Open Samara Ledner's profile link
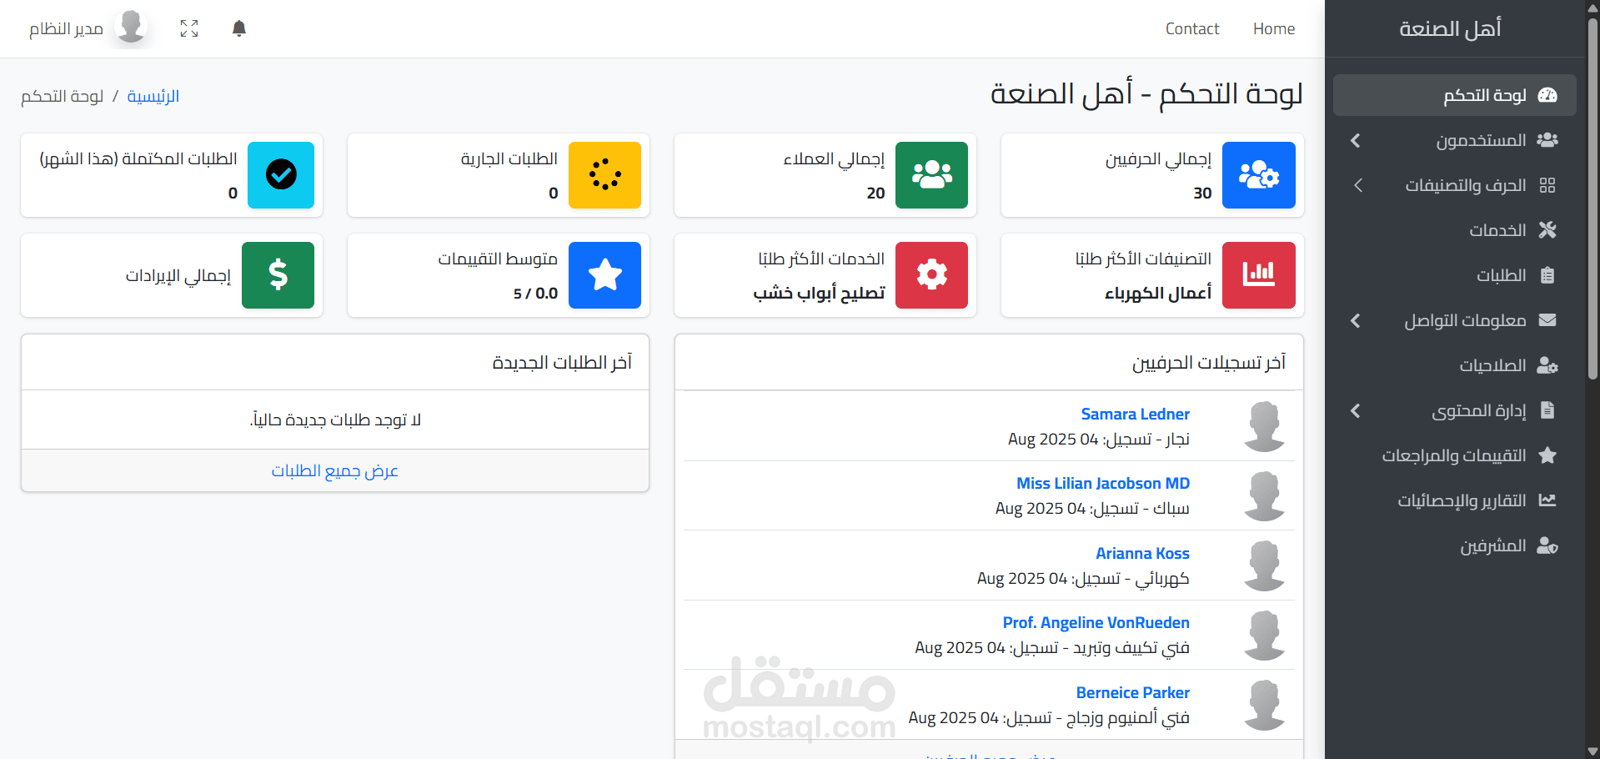The width and height of the screenshot is (1600, 759). (x=1135, y=414)
